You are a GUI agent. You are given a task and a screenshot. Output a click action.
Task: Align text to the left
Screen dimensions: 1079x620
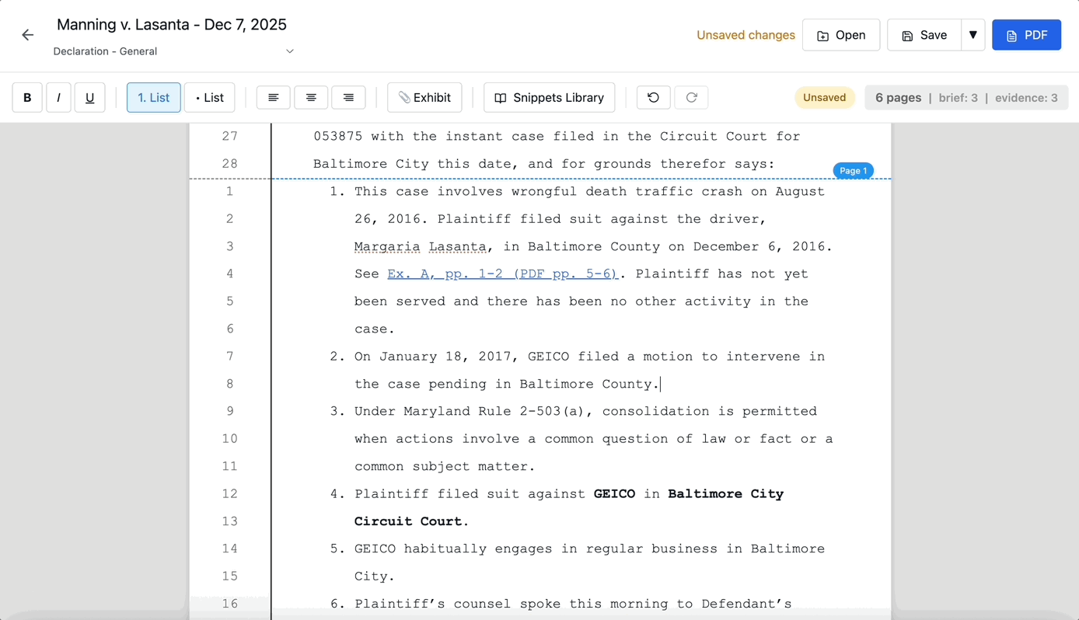click(x=273, y=97)
